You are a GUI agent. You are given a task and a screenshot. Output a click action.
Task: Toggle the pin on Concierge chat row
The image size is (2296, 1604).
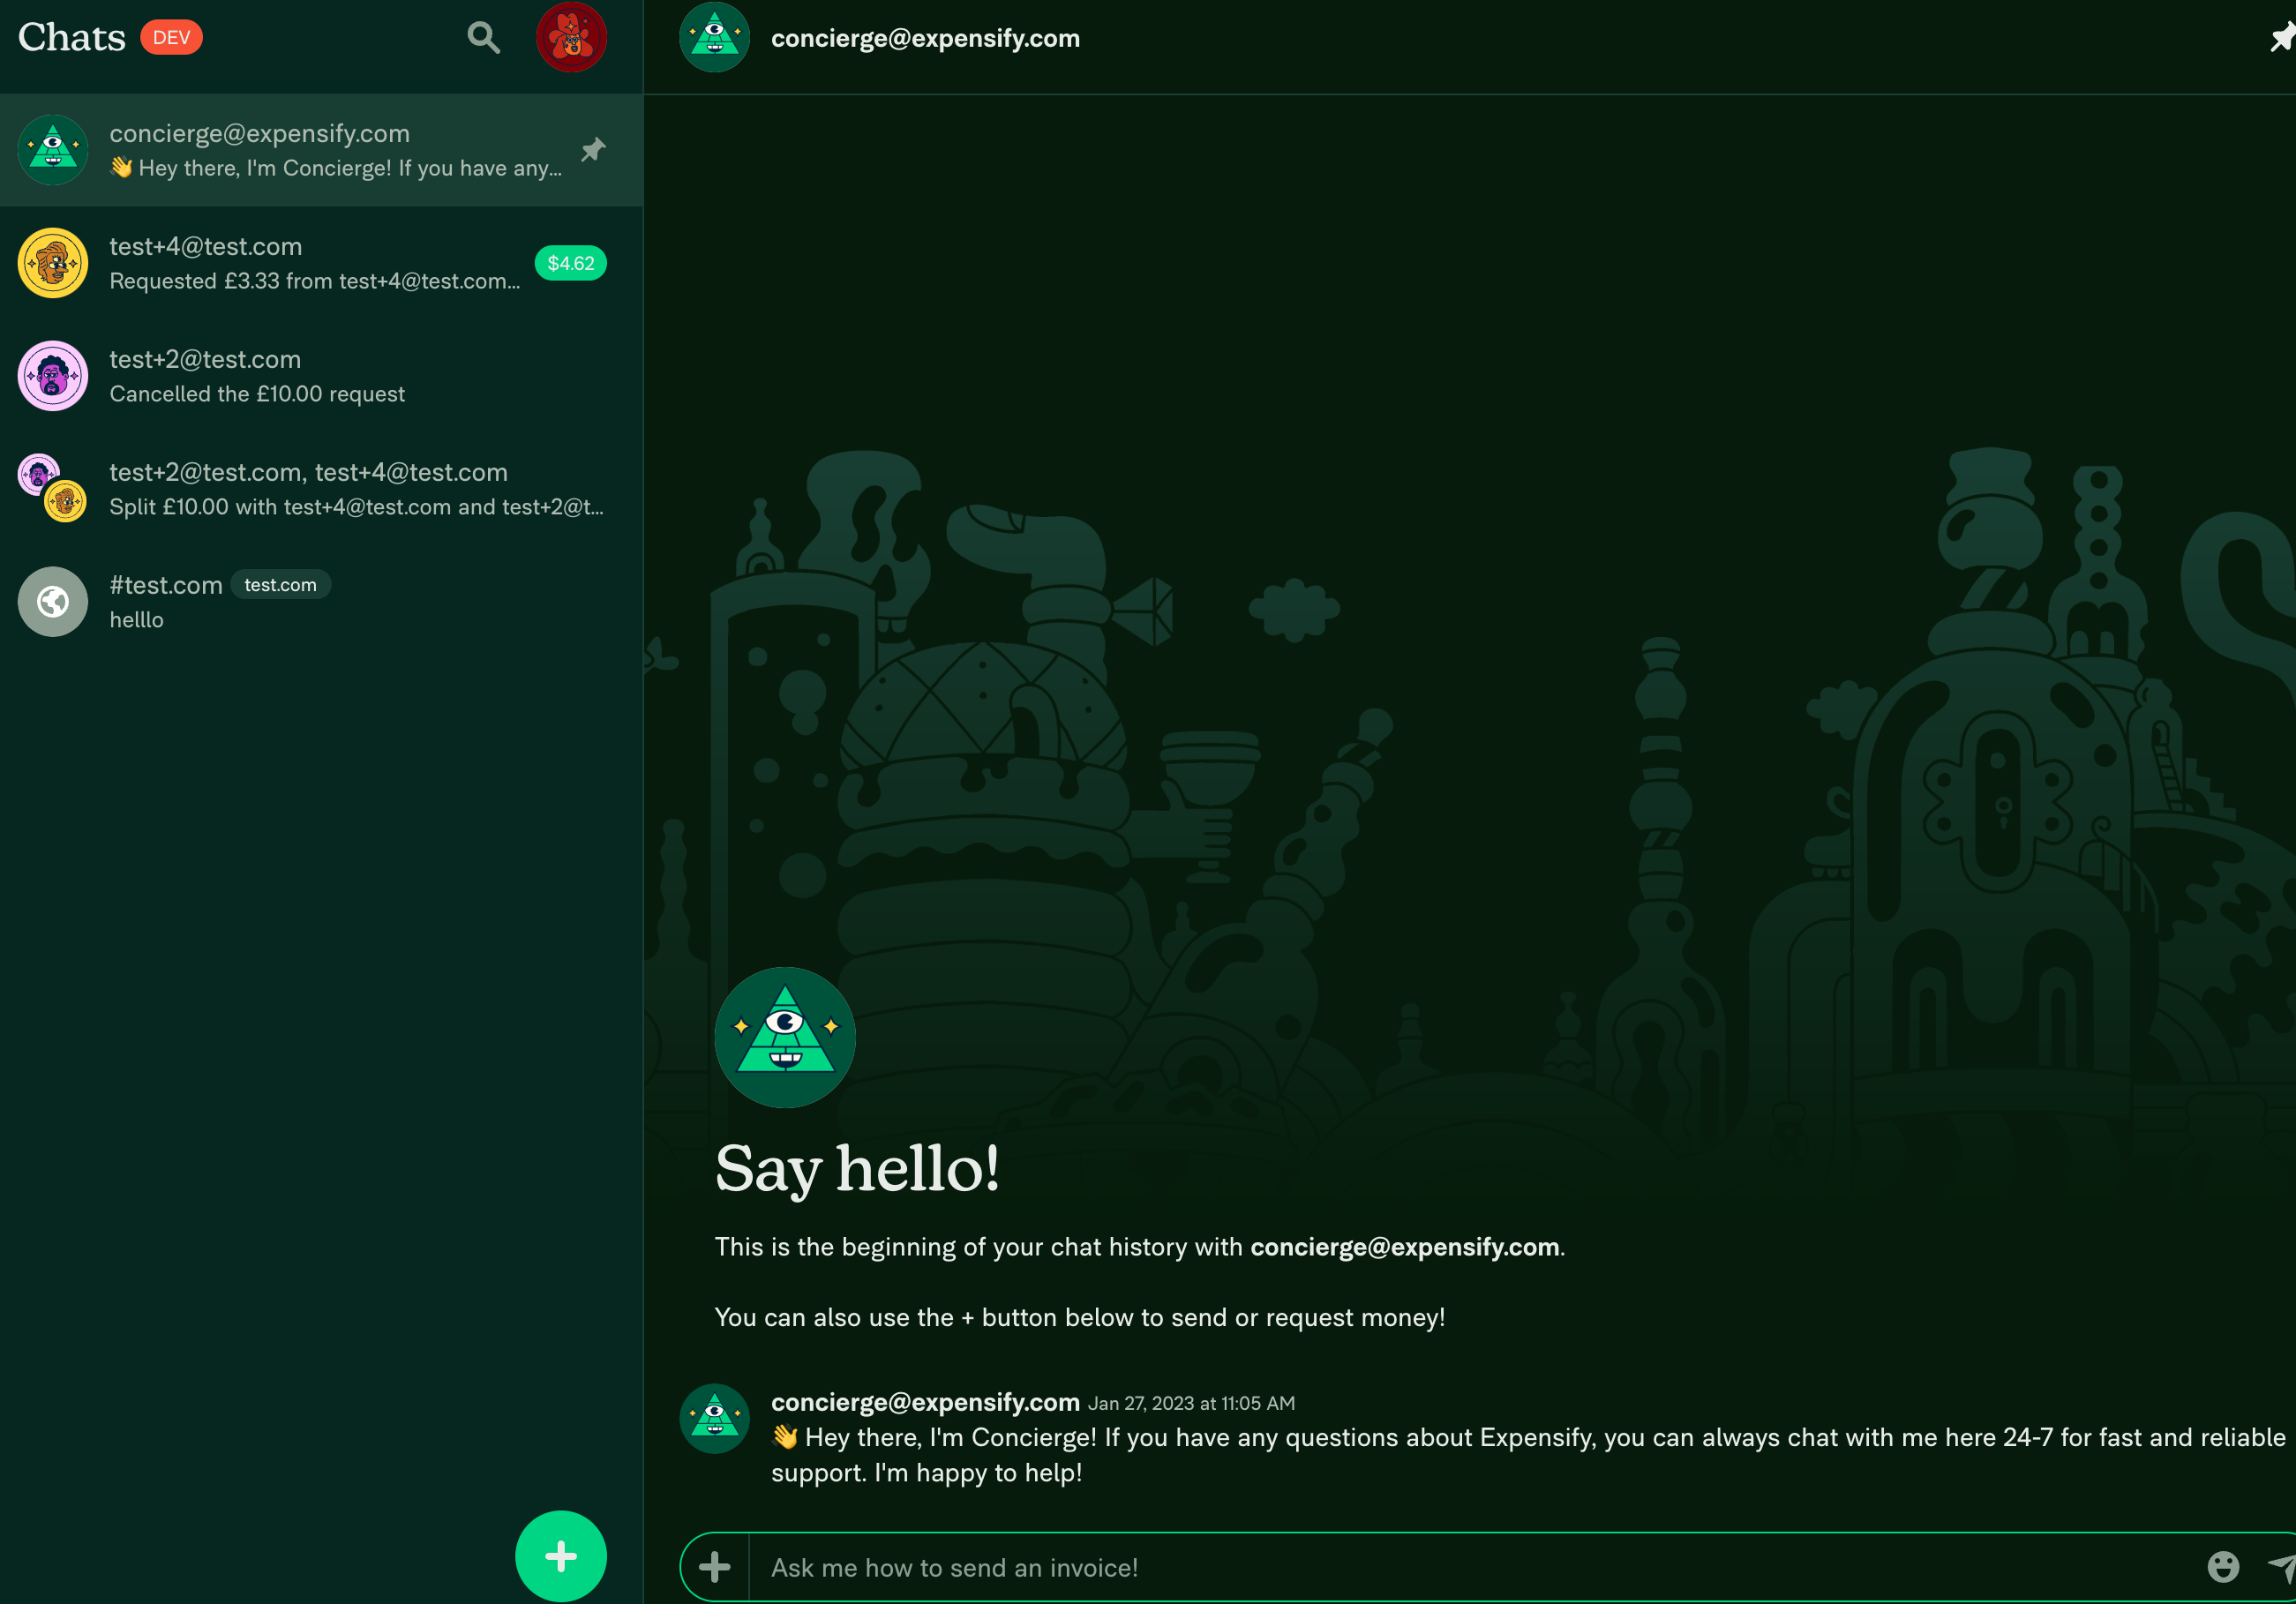pyautogui.click(x=593, y=150)
